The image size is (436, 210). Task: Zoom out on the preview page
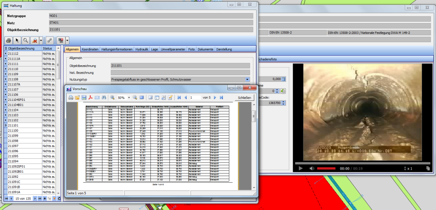click(x=135, y=98)
